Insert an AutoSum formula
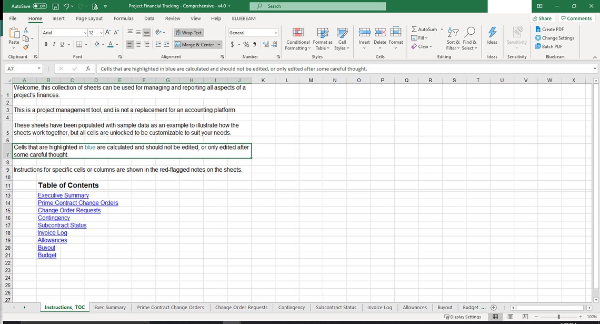 (425, 29)
